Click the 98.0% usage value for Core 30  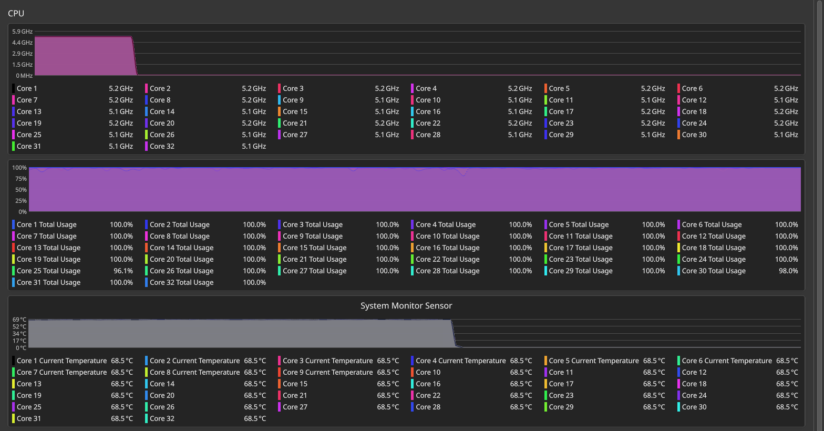pyautogui.click(x=788, y=271)
